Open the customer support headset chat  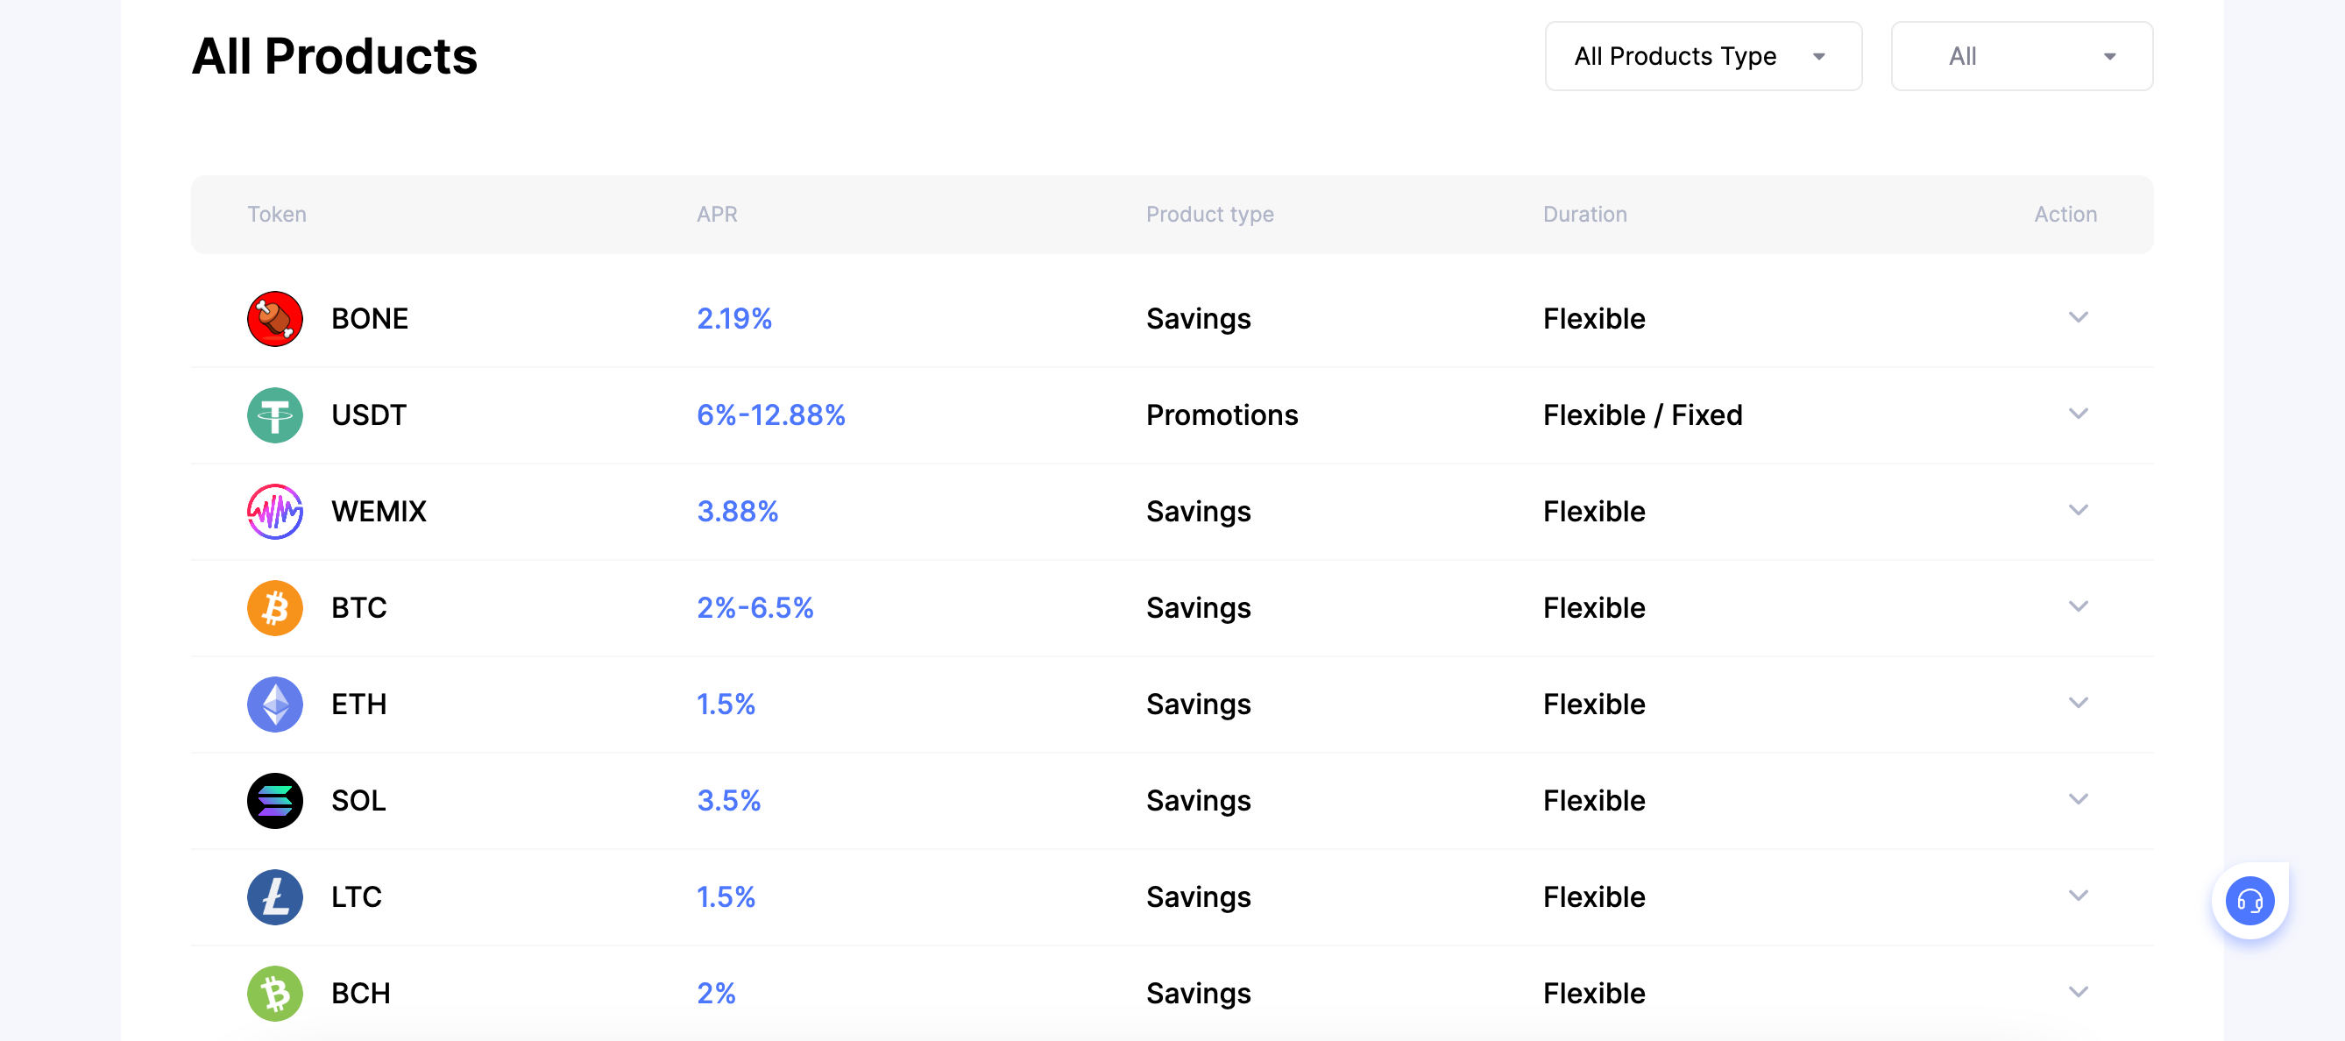(2249, 901)
